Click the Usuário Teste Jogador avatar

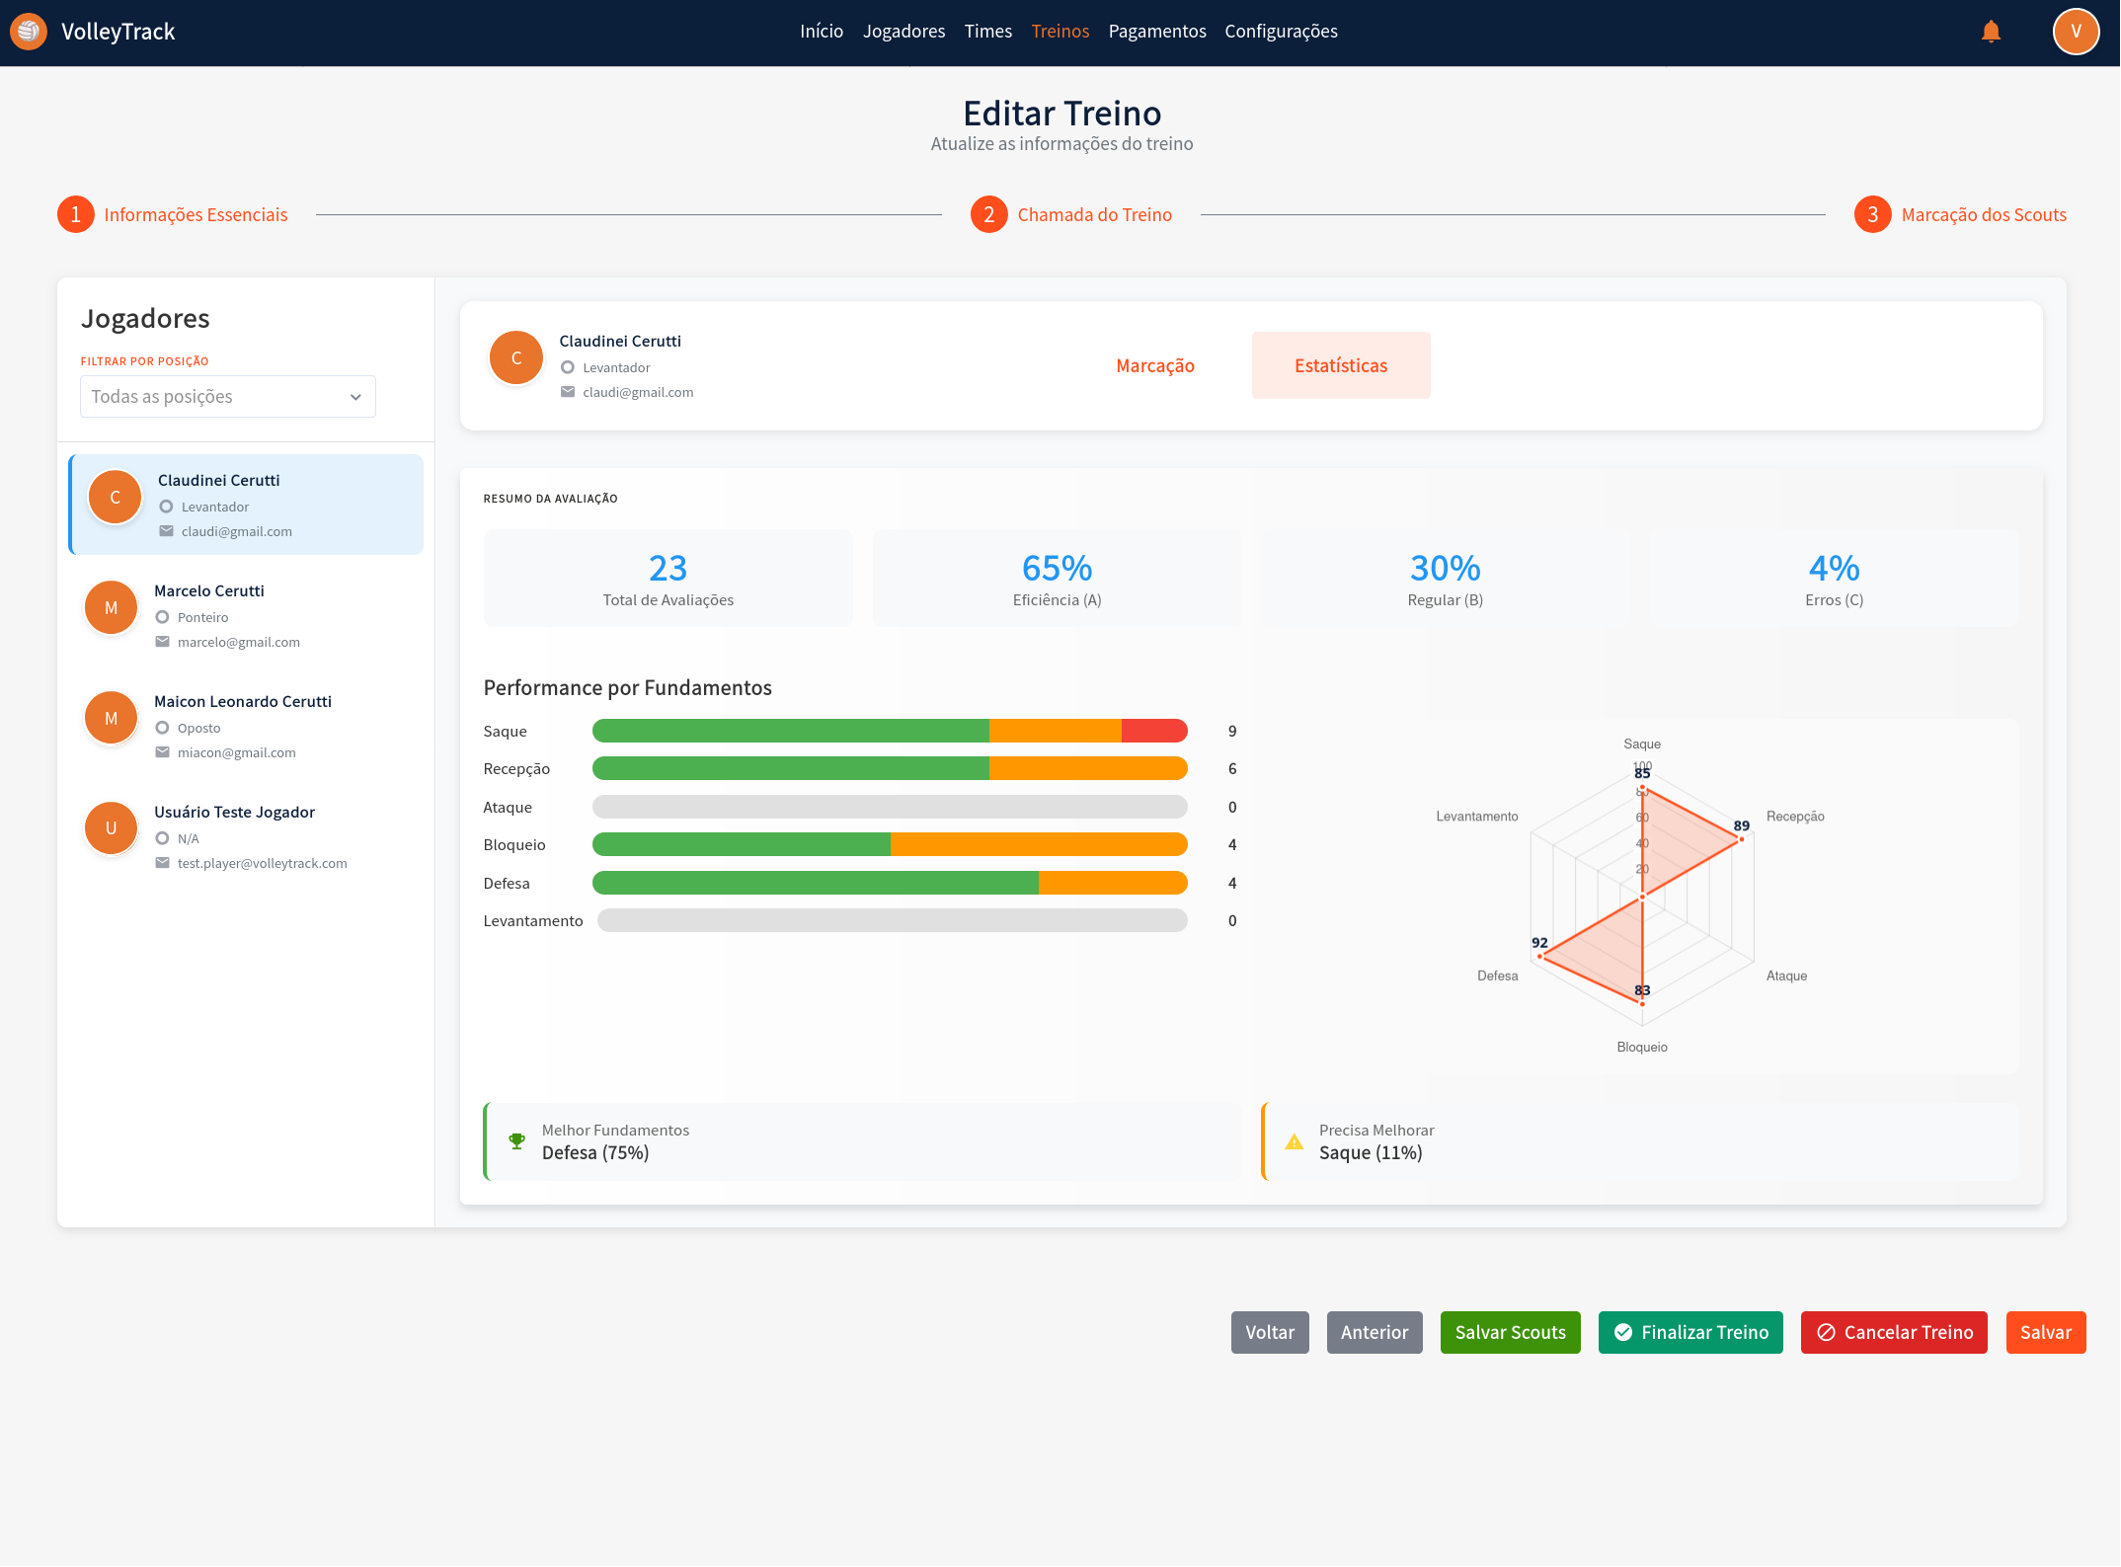pos(112,828)
